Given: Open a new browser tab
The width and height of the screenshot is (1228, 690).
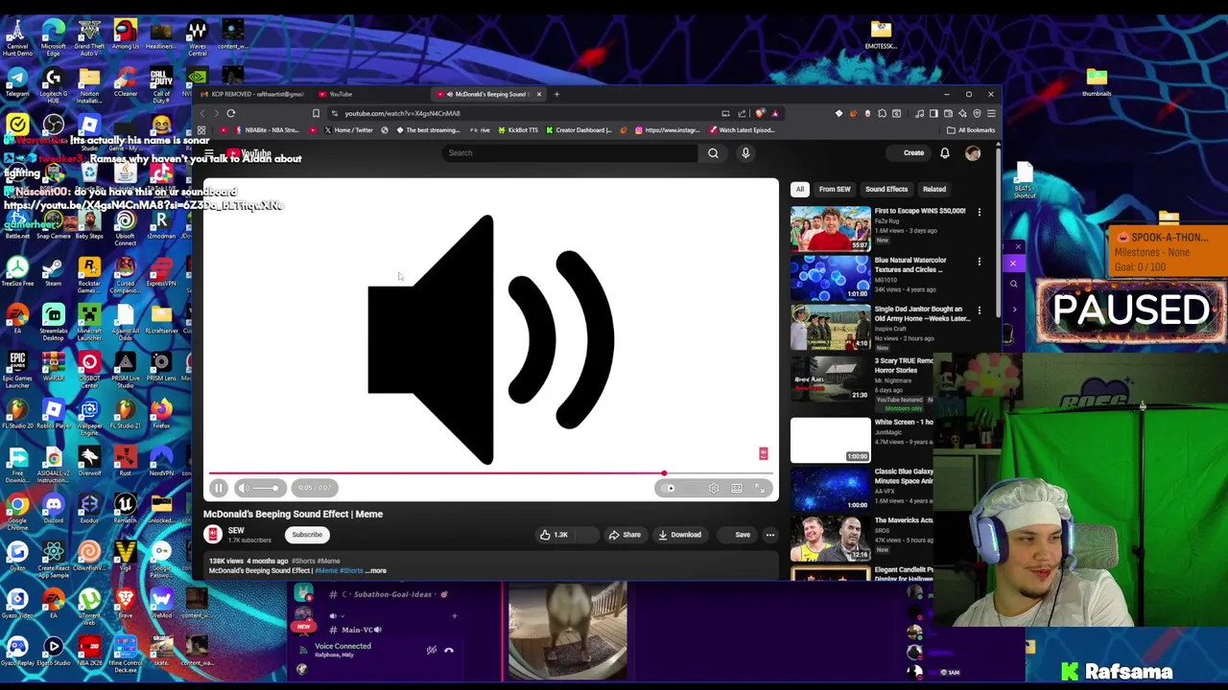Looking at the screenshot, I should click(556, 94).
